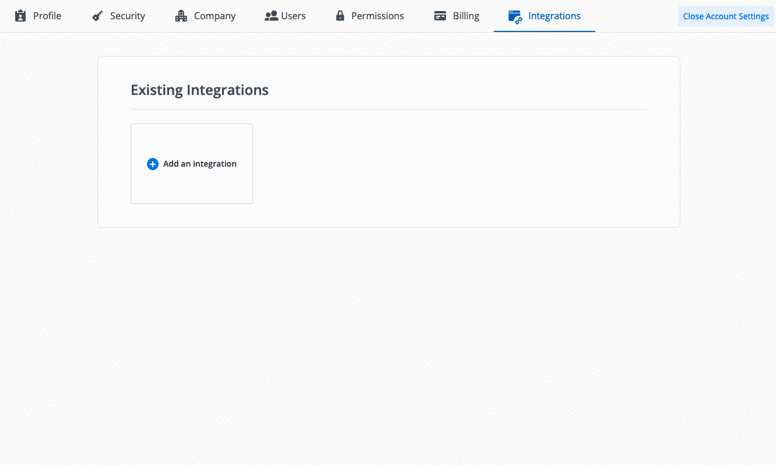The image size is (776, 465).
Task: Switch to the Permissions tab
Action: [369, 16]
